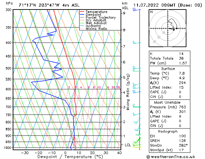
Task: Click the Pressure (mb) value 763
Action: pos(183,107)
